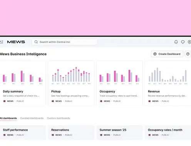Click the 'Review revenue performance' description
This screenshot has width=191, height=146.
pyautogui.click(x=167, y=96)
